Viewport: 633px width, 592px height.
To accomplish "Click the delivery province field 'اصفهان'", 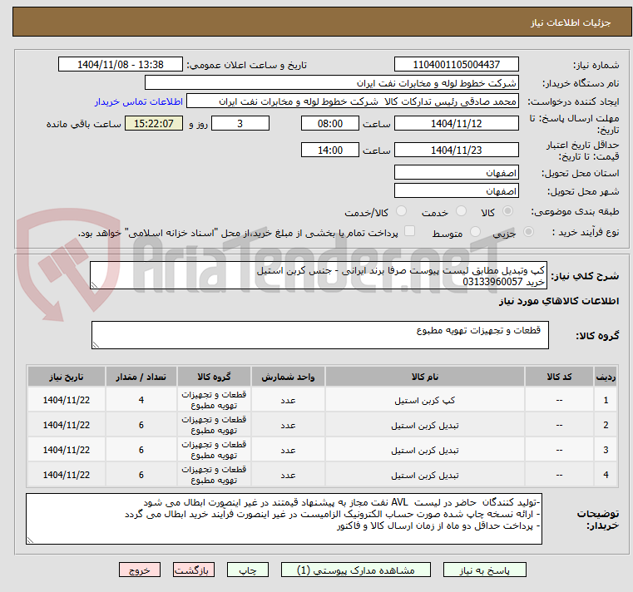I will (x=456, y=173).
